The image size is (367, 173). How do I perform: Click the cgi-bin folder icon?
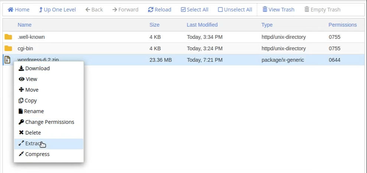8,48
